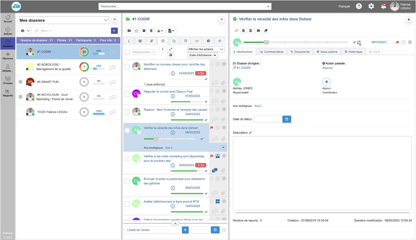Check the select-all actions checkbox
This screenshot has width=416, height=240.
[x=127, y=52]
